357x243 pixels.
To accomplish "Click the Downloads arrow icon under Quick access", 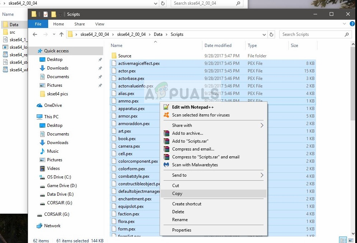I will tap(42, 68).
